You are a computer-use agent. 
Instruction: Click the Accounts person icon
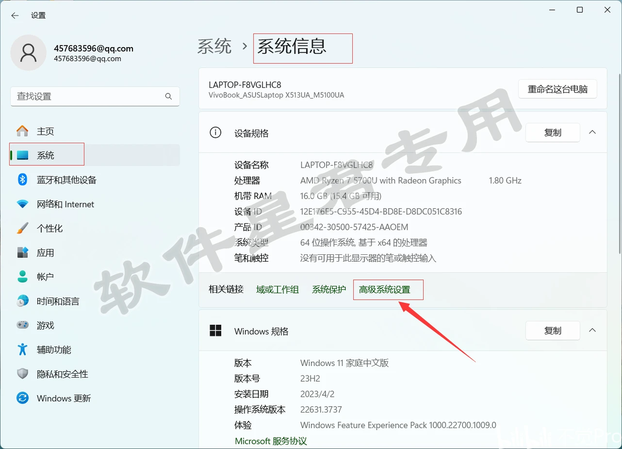click(x=22, y=277)
